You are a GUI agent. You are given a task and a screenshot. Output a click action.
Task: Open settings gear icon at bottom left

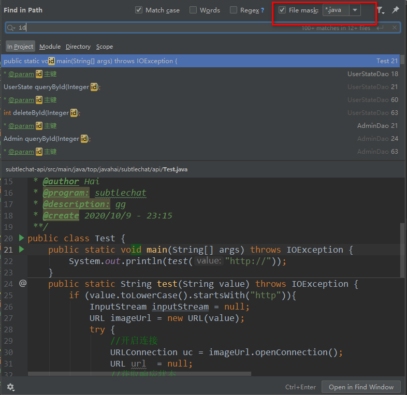[10, 387]
